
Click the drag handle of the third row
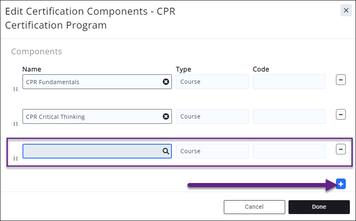click(x=16, y=158)
